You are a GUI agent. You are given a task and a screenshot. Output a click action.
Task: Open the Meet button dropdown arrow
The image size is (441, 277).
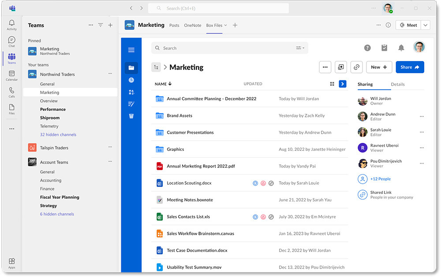tap(425, 25)
